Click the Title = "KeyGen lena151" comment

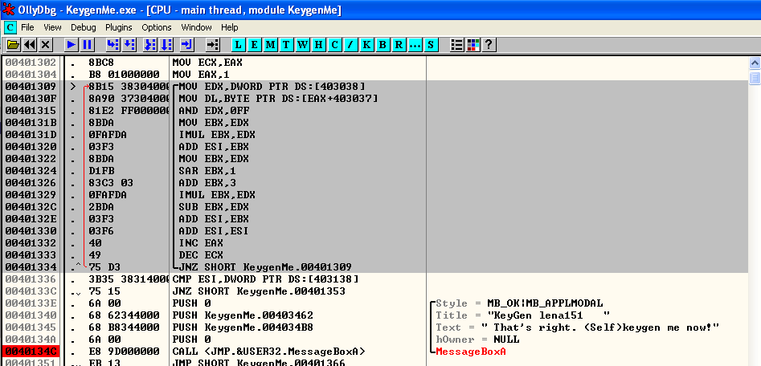(522, 315)
